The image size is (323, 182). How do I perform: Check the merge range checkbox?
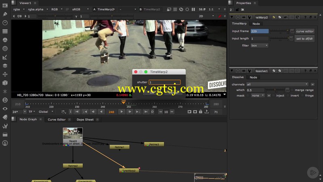[x=292, y=90]
